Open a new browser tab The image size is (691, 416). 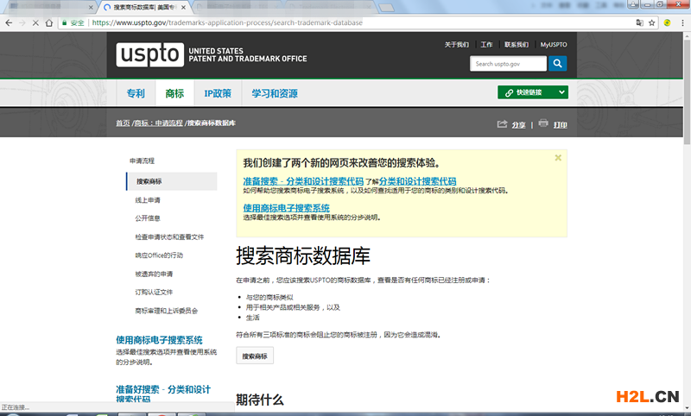pos(386,8)
